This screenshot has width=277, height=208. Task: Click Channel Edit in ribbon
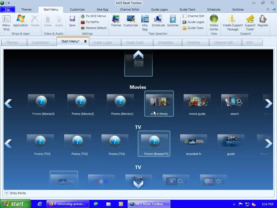click(193, 16)
